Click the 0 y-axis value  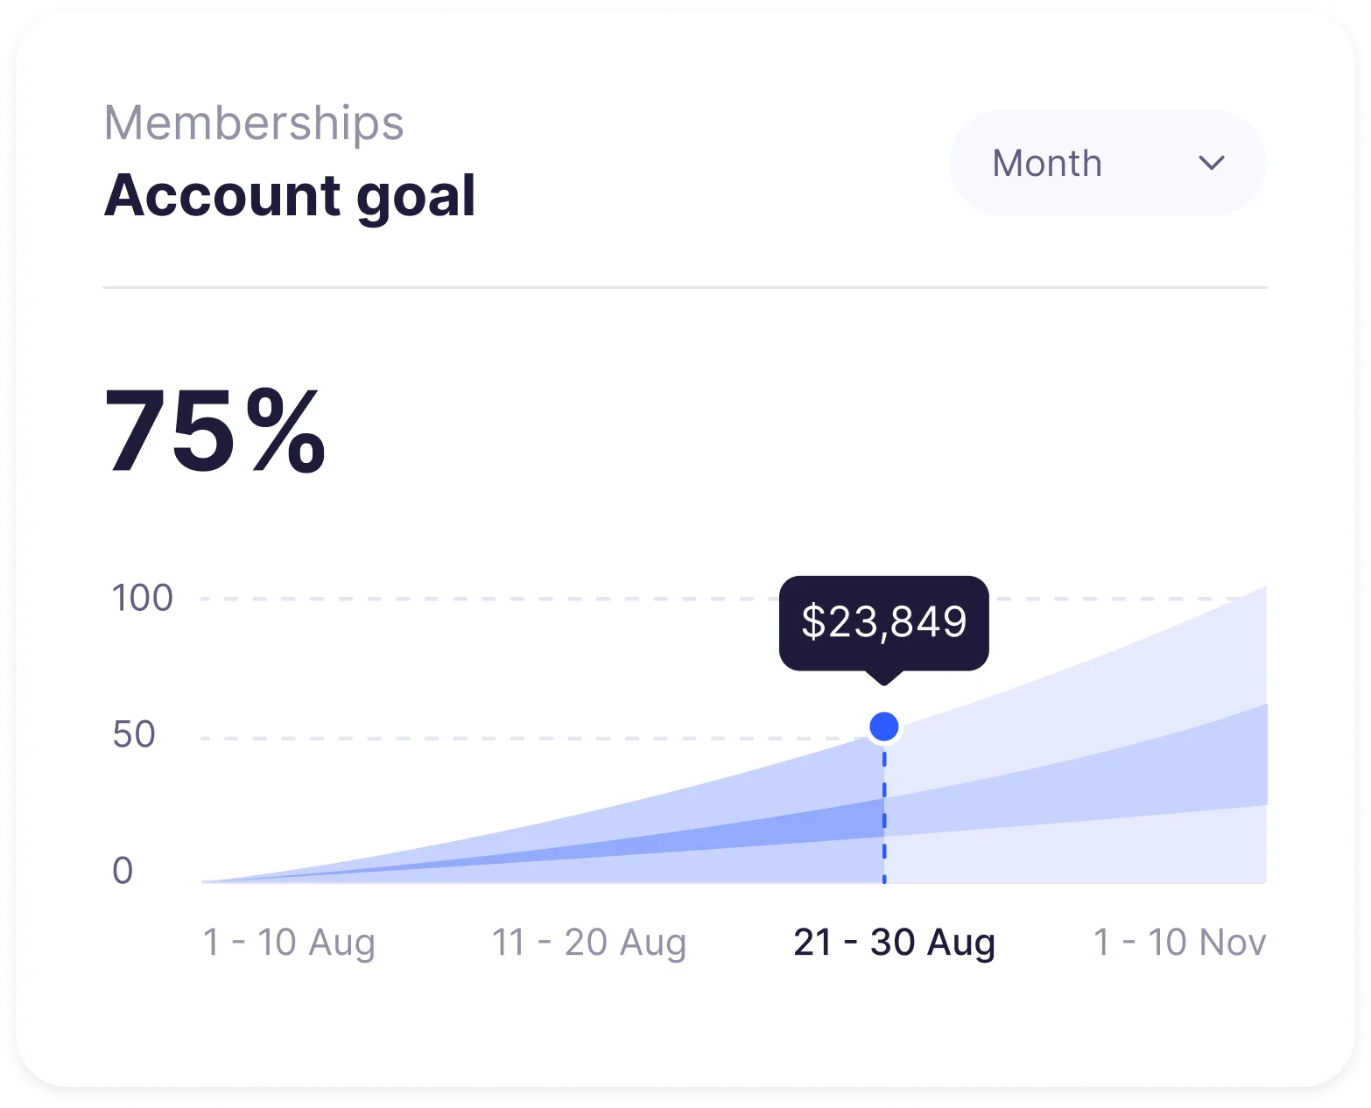(x=123, y=871)
